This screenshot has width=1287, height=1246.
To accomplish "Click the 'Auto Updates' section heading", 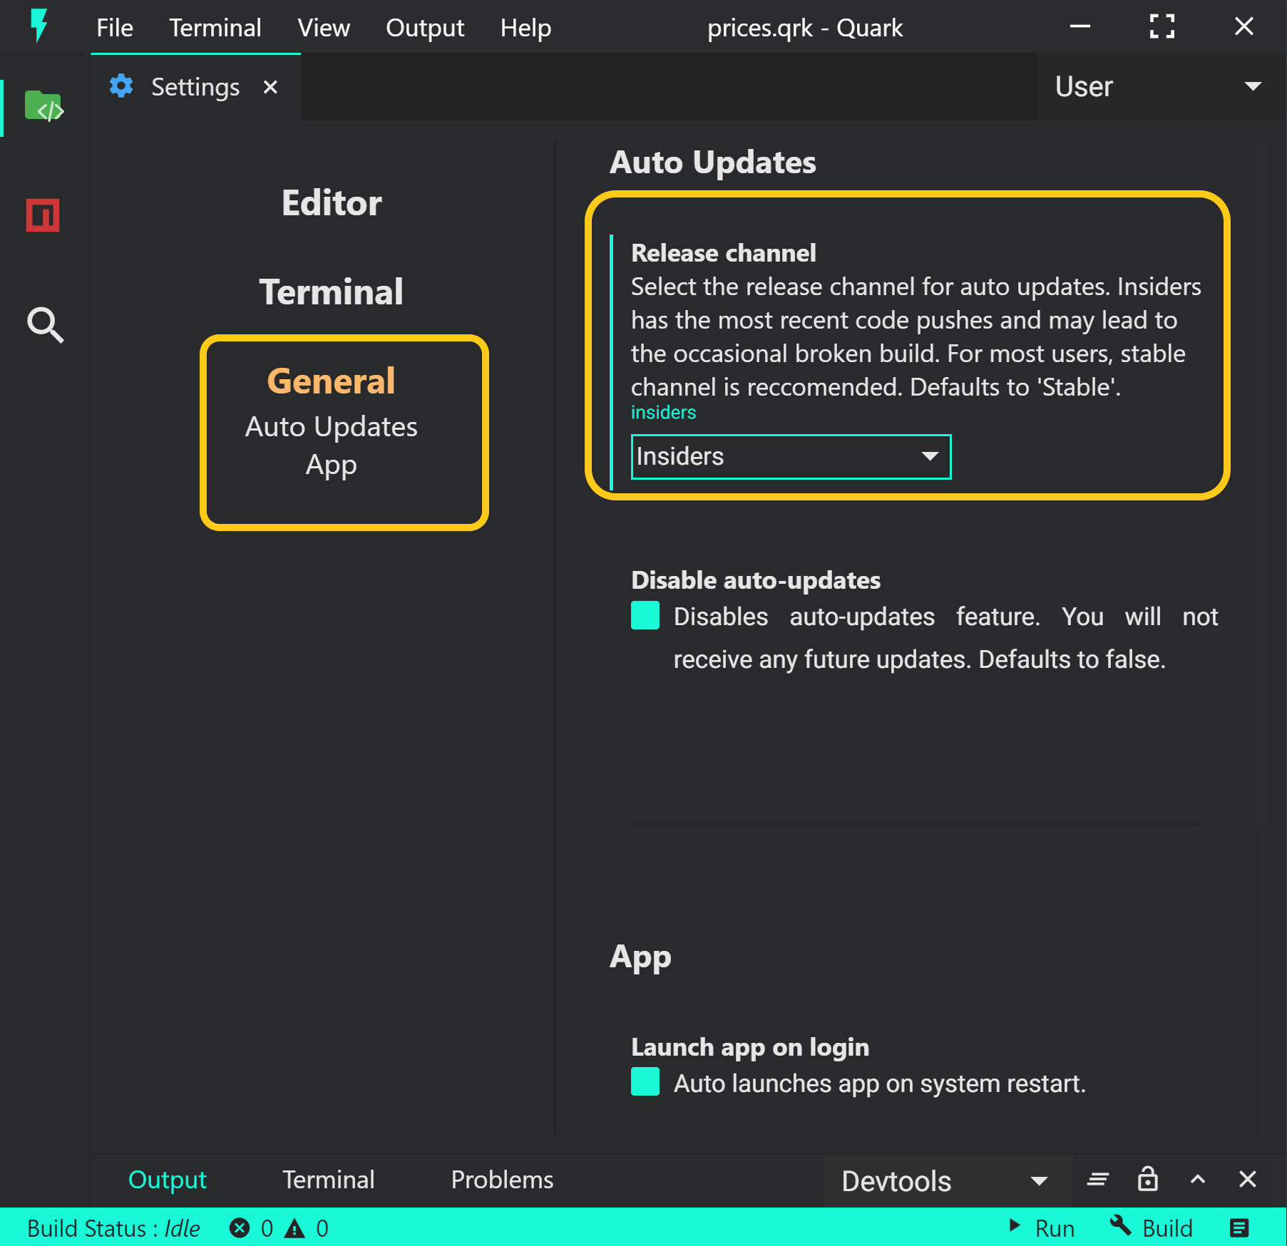I will (713, 163).
